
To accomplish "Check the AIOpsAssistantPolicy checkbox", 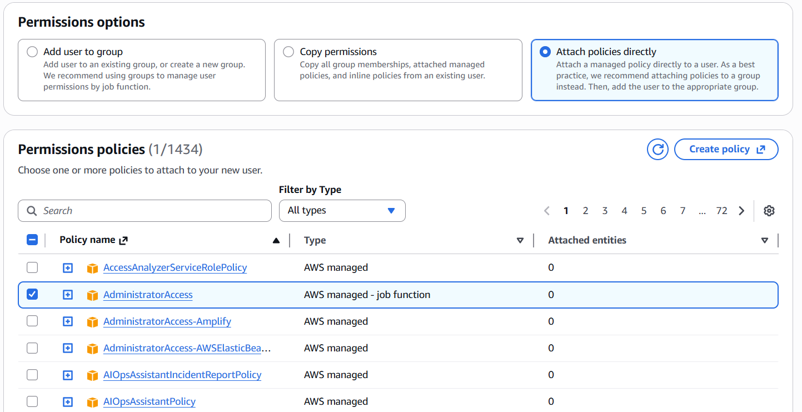I will pos(32,401).
